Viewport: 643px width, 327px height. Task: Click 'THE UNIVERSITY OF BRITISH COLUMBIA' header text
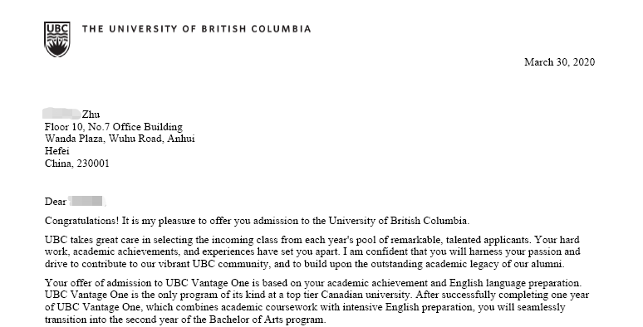tap(196, 29)
